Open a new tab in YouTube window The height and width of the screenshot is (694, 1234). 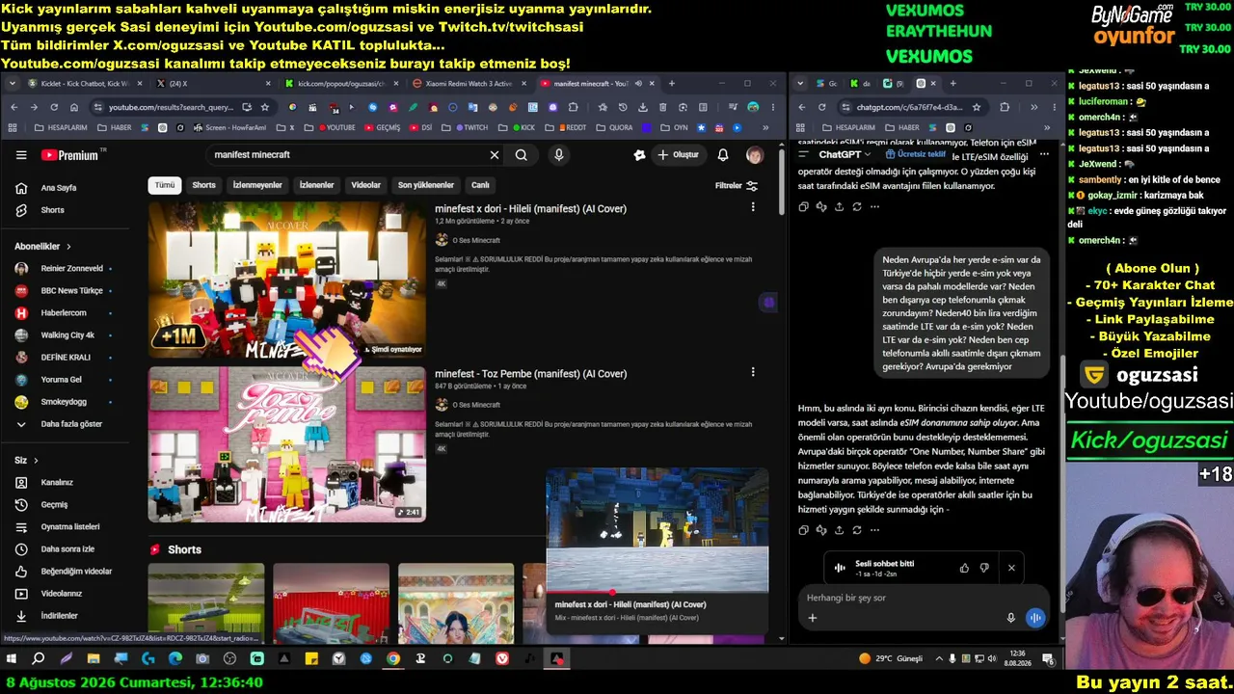[x=672, y=84]
